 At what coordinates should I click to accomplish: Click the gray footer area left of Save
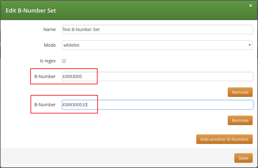(x=116, y=158)
